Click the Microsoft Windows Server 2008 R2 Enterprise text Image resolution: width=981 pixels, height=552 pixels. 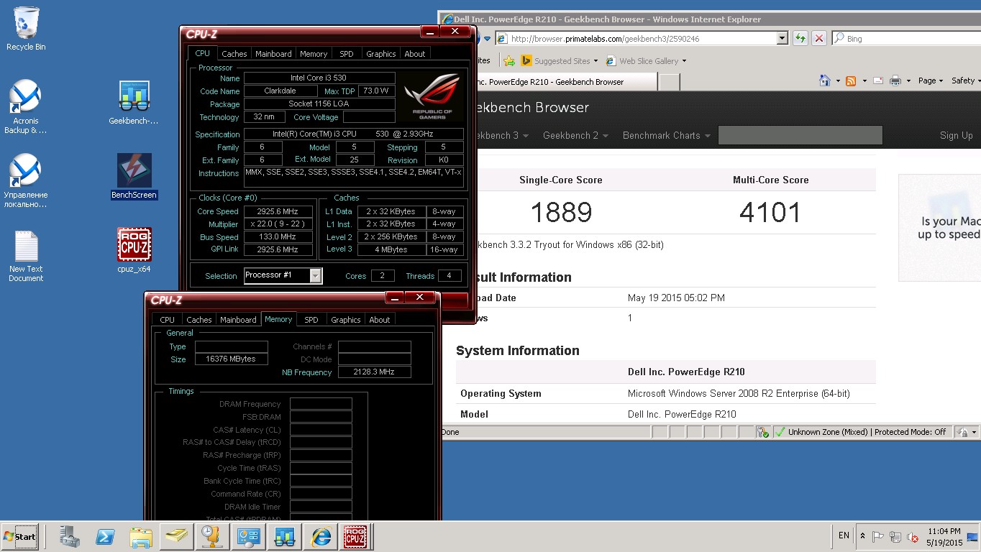coord(739,394)
